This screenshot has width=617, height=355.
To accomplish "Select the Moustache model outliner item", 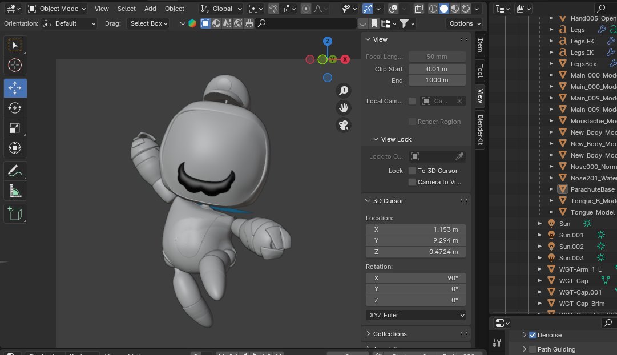I will (x=594, y=121).
